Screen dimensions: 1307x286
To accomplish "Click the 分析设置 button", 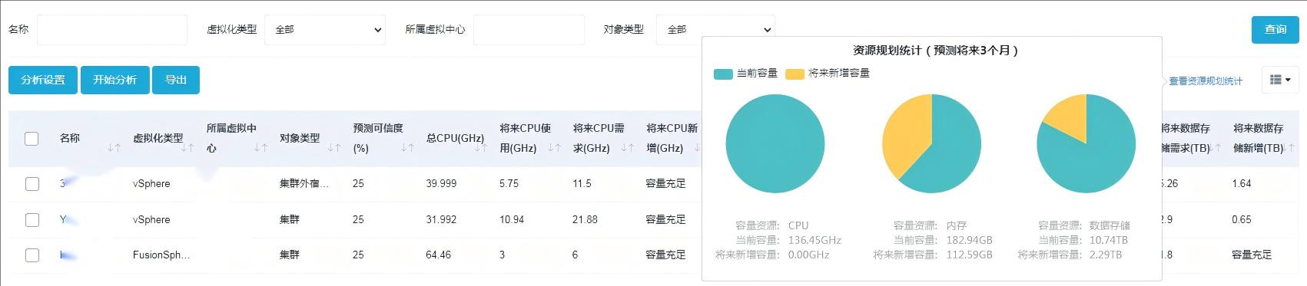I will click(x=43, y=80).
